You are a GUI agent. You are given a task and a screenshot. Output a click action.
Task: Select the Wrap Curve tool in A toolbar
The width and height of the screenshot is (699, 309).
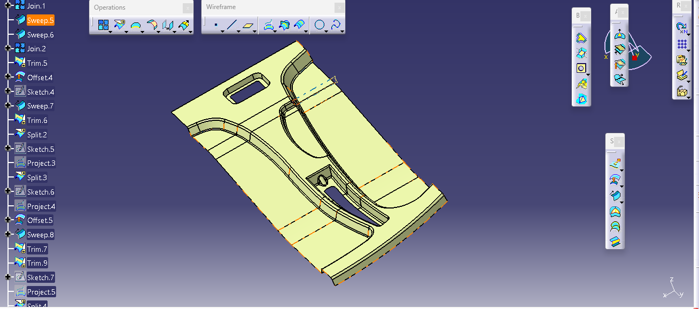click(x=619, y=49)
